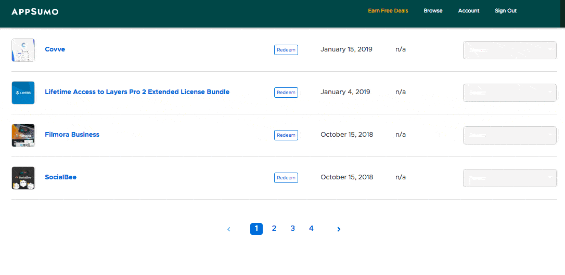Expand the dropdown in the Covve row
This screenshot has height=275, width=565.
pyautogui.click(x=509, y=50)
